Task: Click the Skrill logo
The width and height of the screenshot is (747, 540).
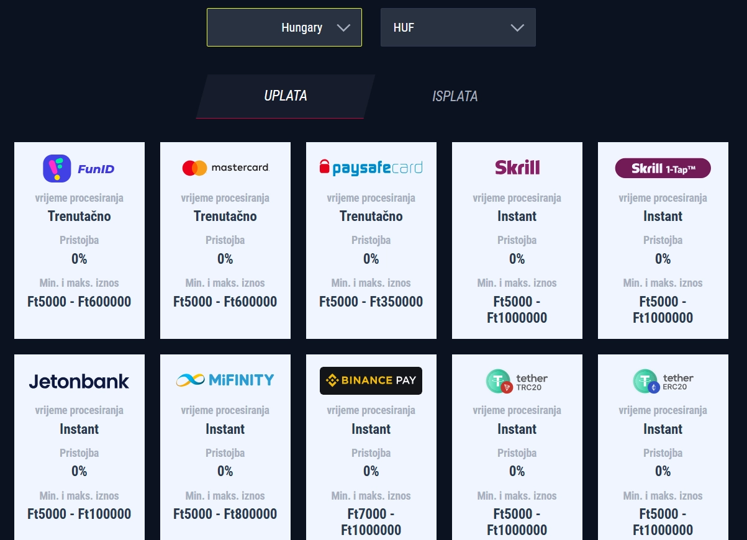Action: point(517,168)
